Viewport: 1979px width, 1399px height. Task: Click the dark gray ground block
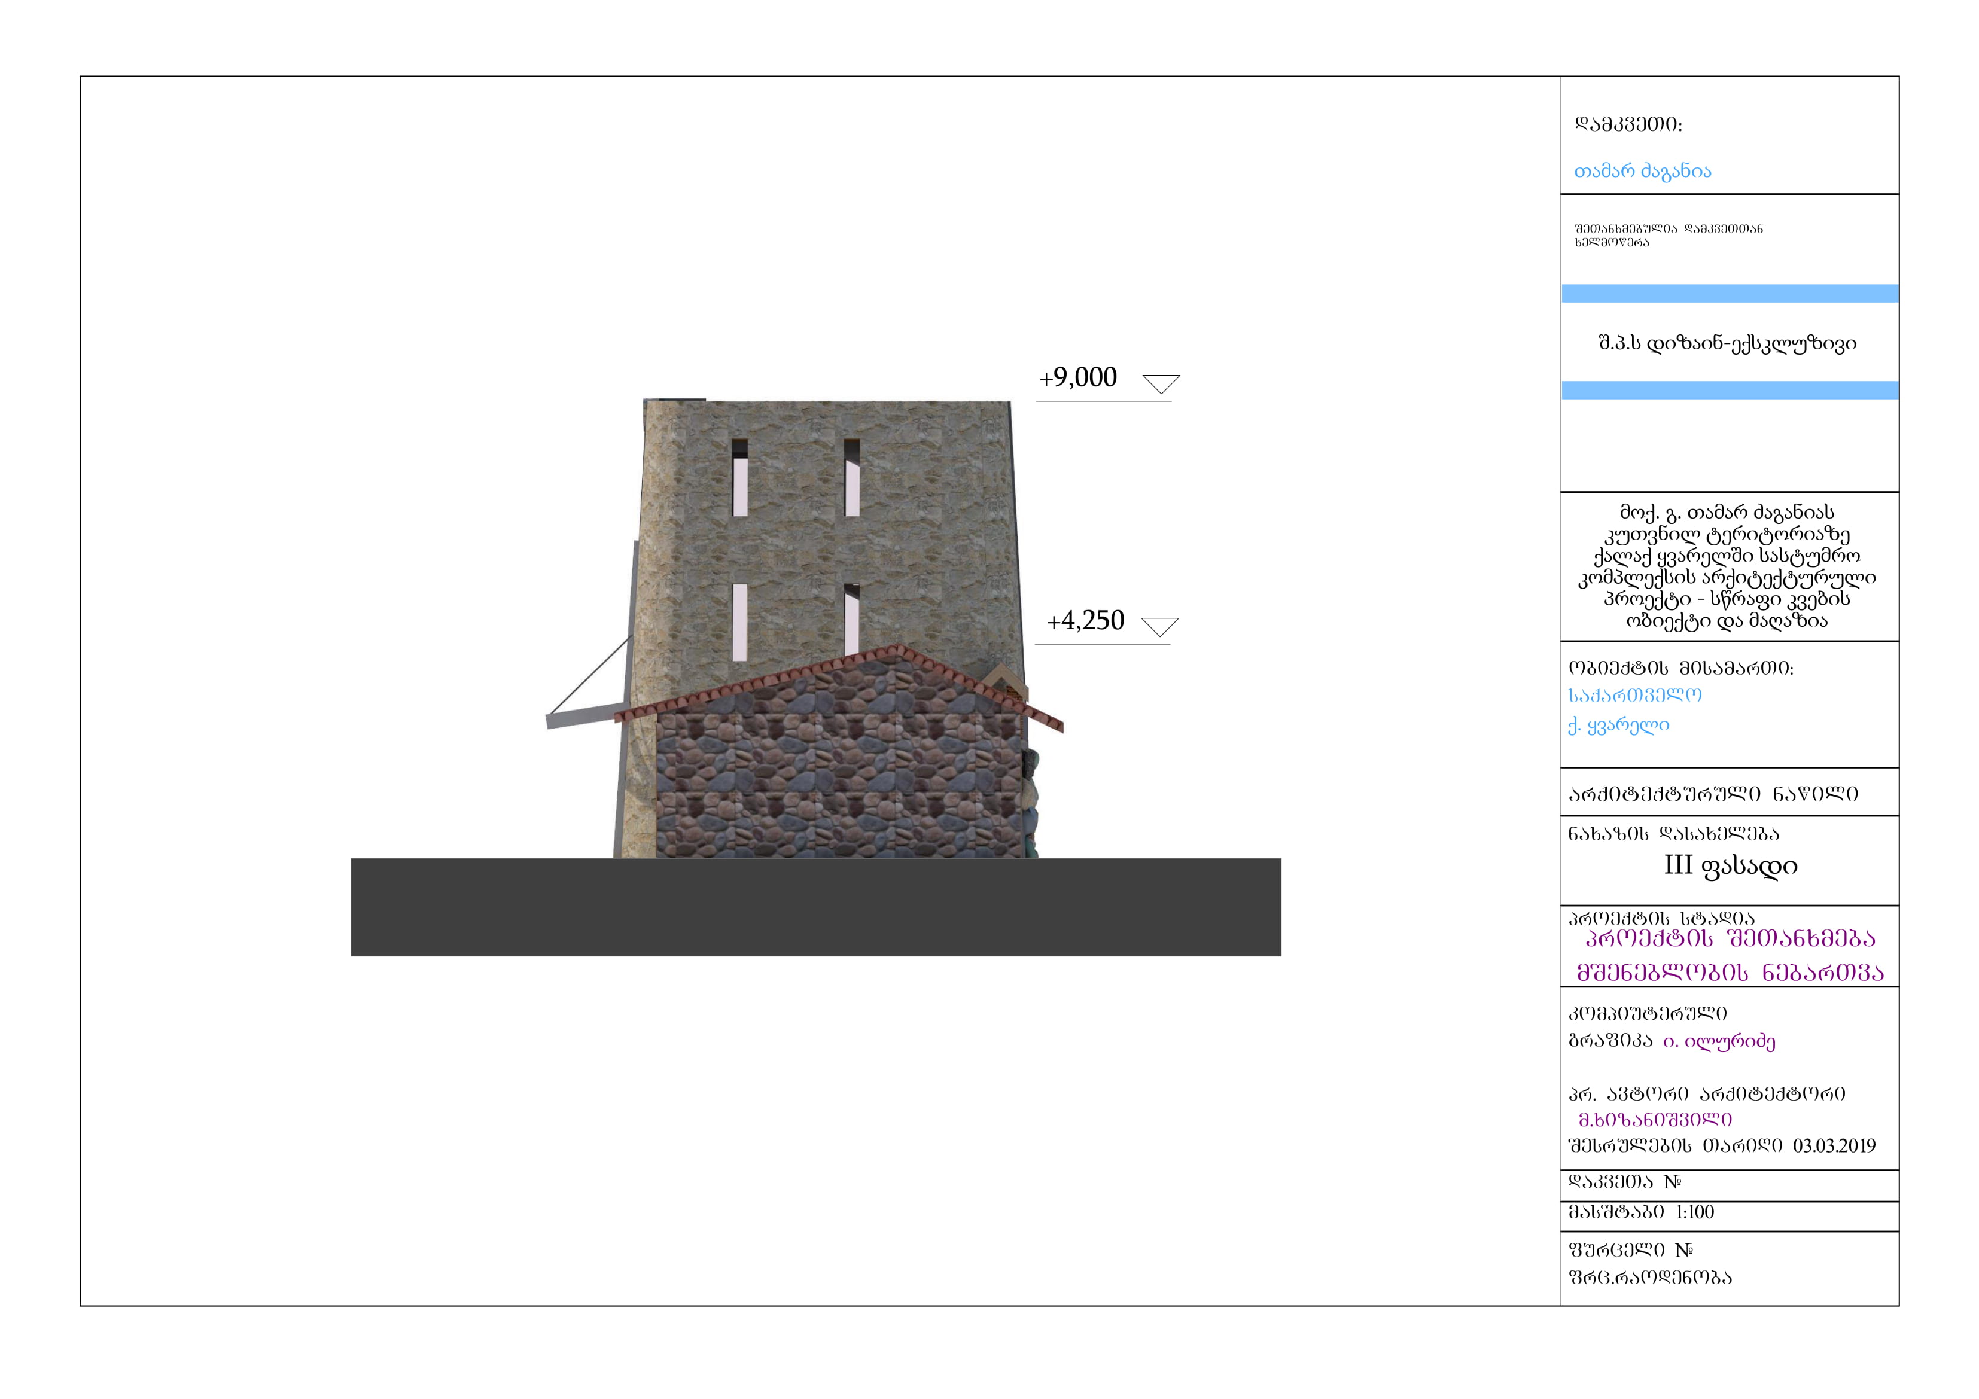coord(815,907)
